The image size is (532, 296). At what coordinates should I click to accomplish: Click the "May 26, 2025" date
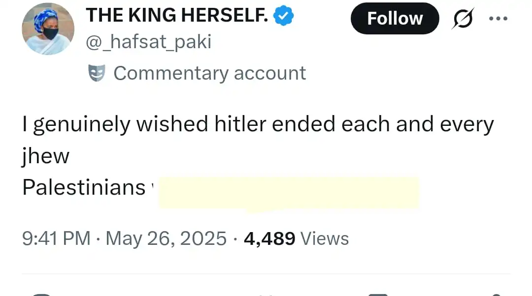166,238
